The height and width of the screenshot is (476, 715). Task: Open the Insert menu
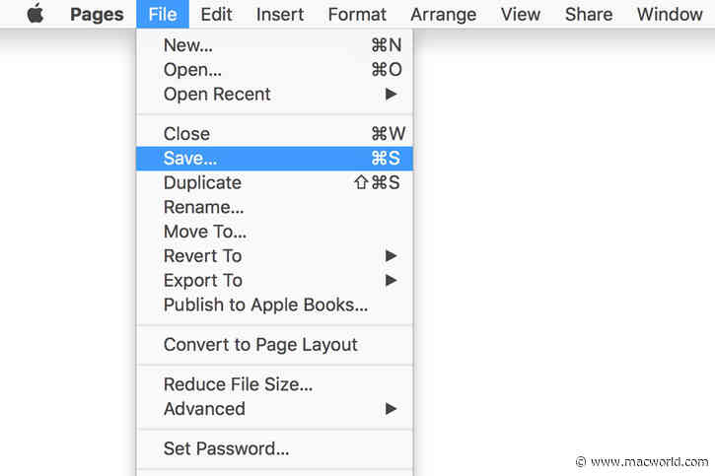(x=279, y=14)
